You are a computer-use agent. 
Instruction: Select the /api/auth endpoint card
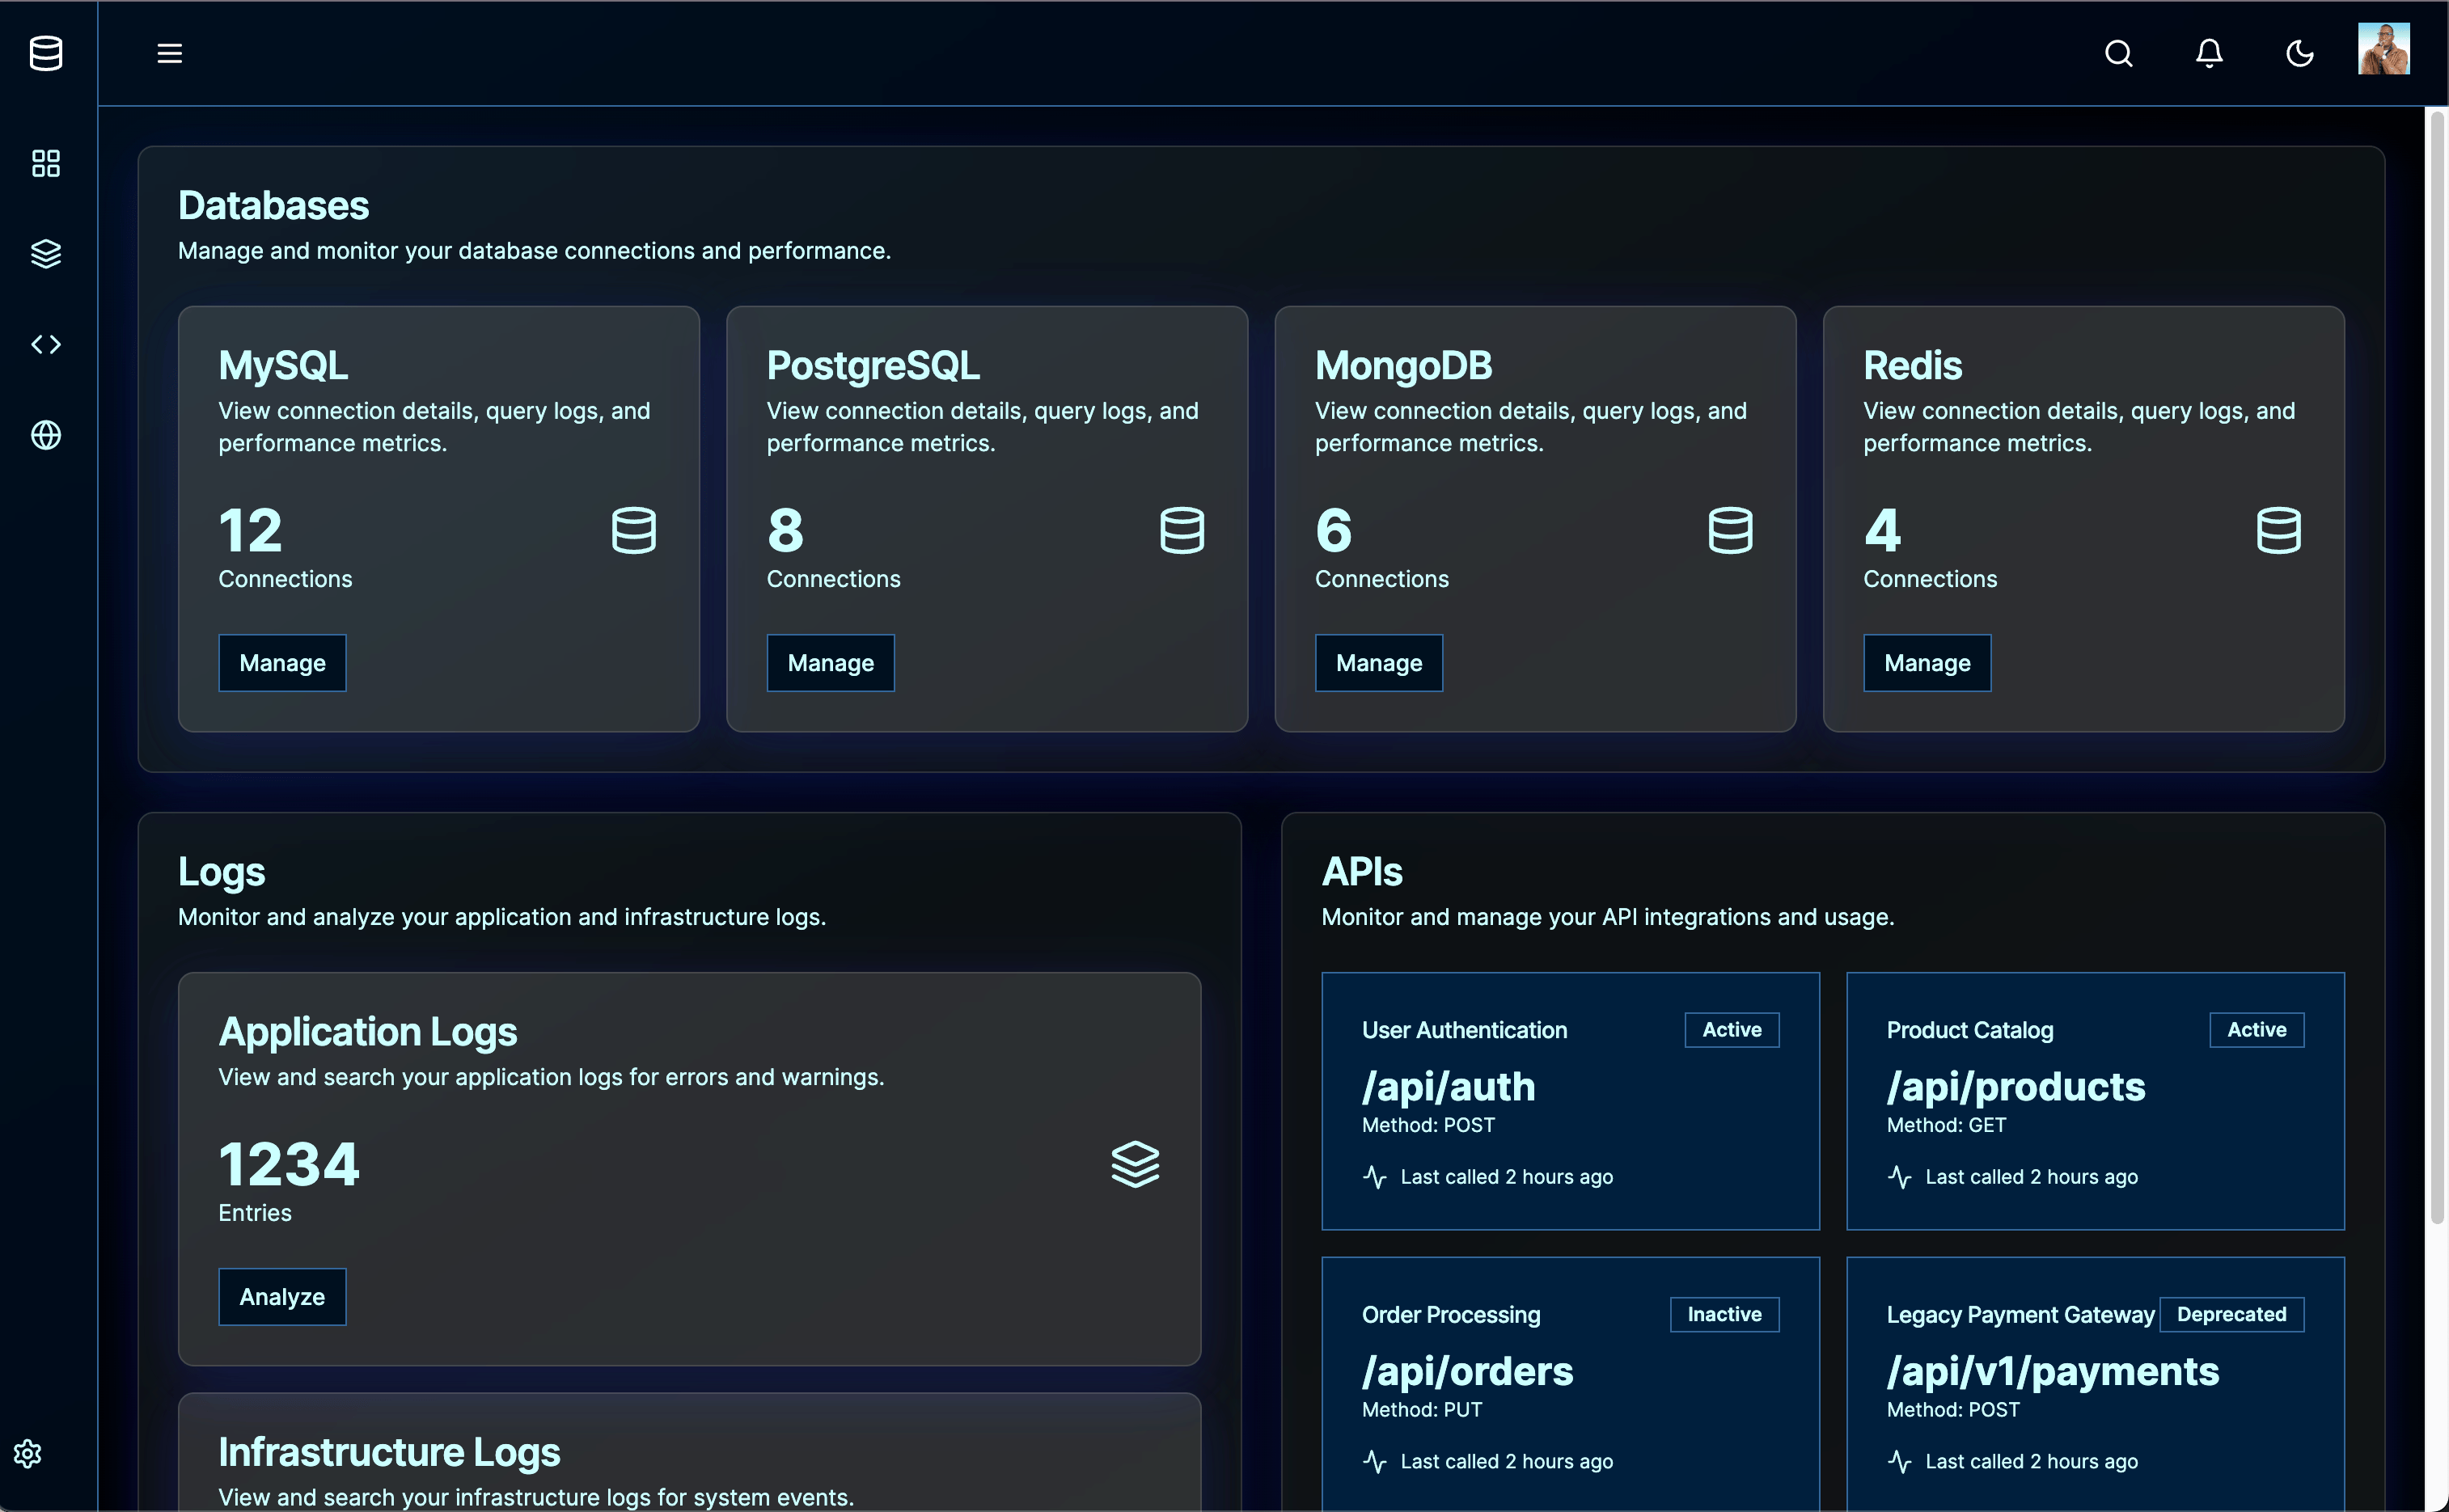pos(1570,1100)
